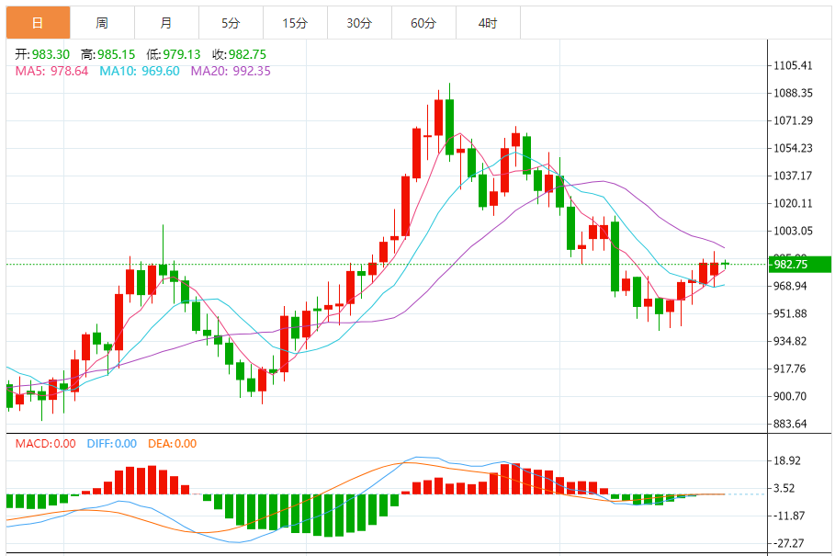Click the MA10: 969.60 label
Viewport: 835px width, 556px height.
(140, 71)
